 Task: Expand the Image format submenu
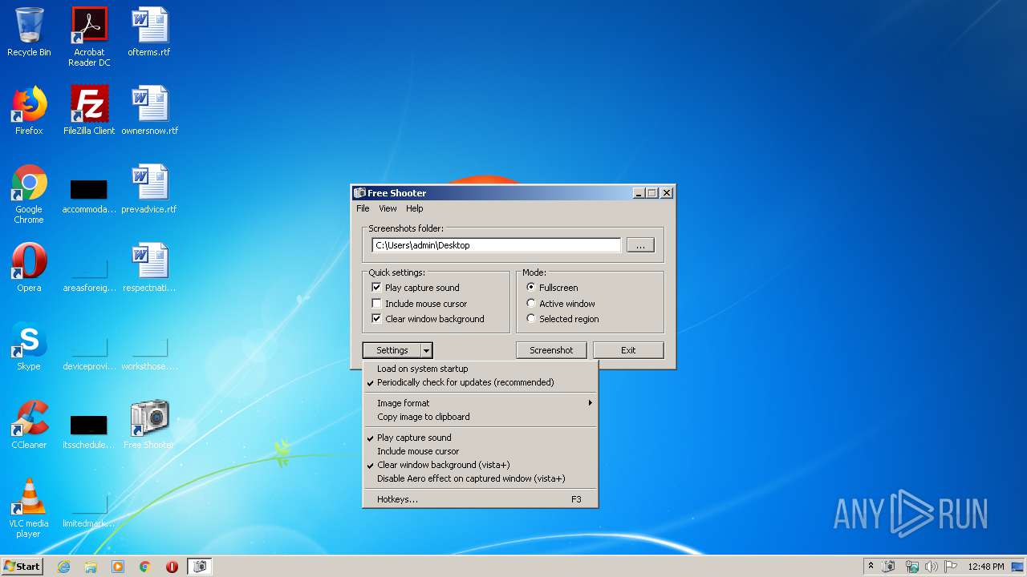click(x=481, y=403)
